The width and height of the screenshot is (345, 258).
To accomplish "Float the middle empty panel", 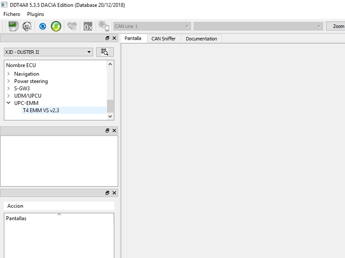I will pos(107,131).
